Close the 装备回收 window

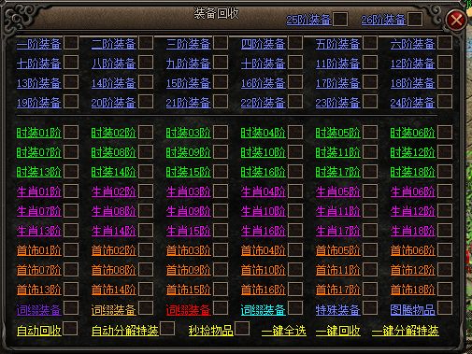(456, 20)
